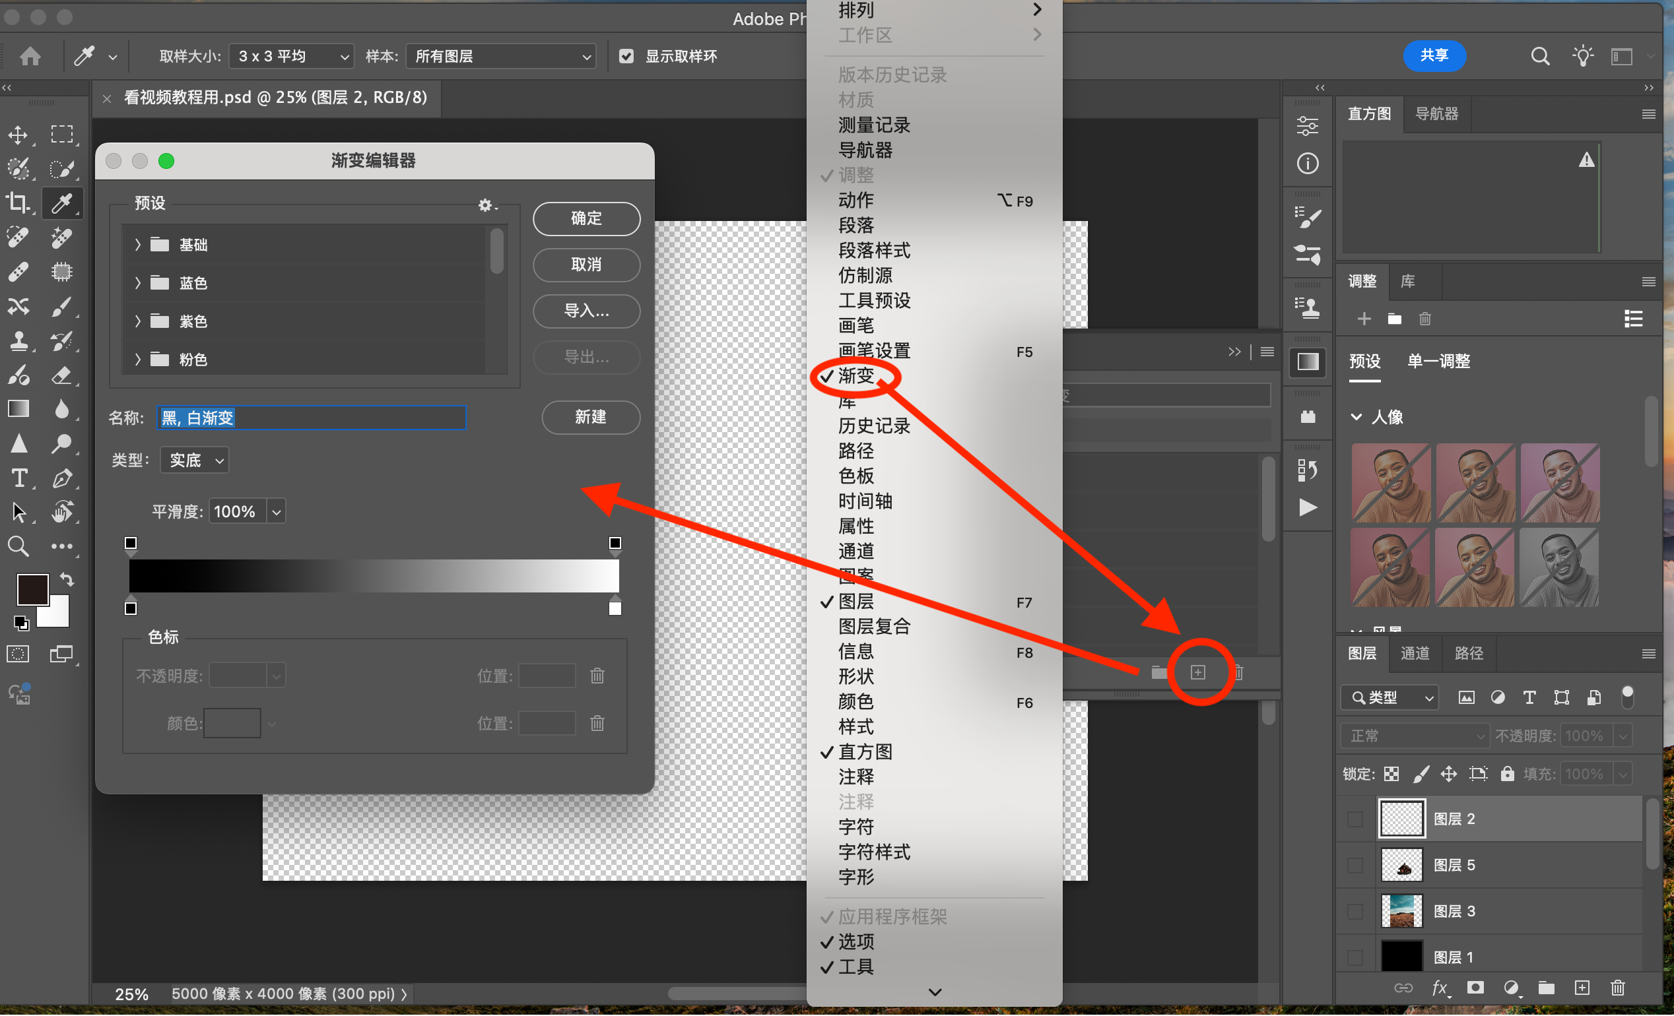Click the white color stop below gradient
Viewport: 1674px width, 1016px height.
pyautogui.click(x=615, y=608)
